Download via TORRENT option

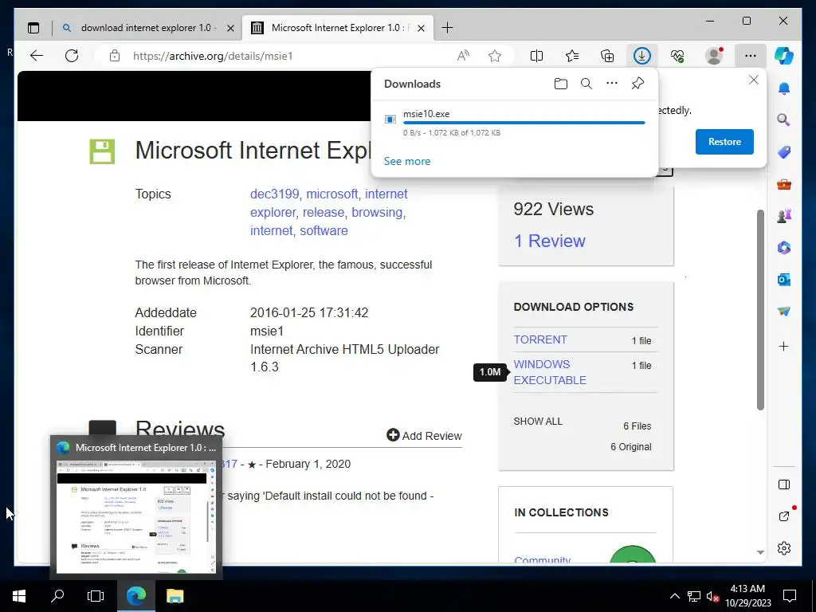pyautogui.click(x=540, y=339)
